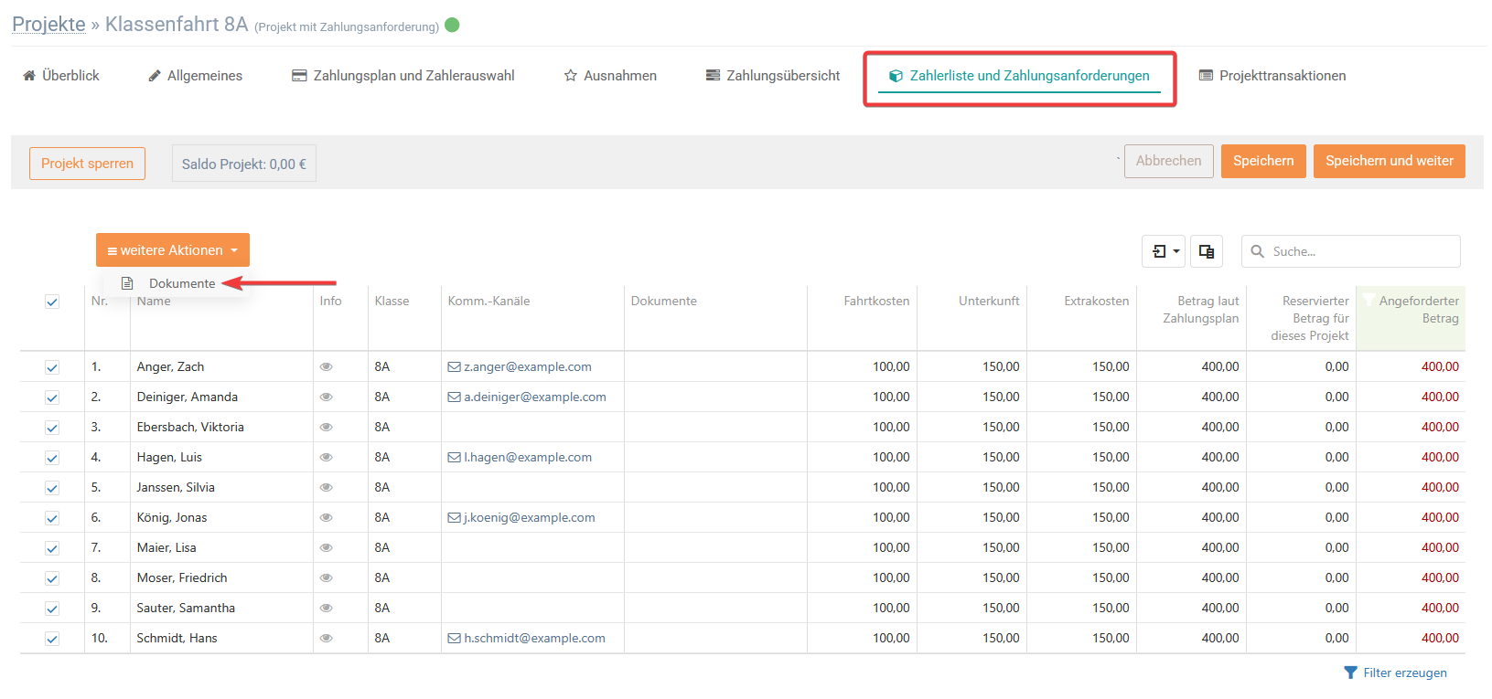1492x699 pixels.
Task: View info eye icon for Hagen, Luis
Action: tap(326, 457)
